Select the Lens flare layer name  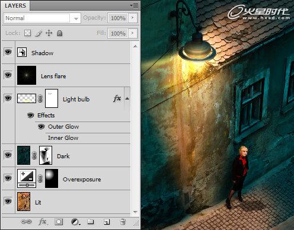pos(53,76)
